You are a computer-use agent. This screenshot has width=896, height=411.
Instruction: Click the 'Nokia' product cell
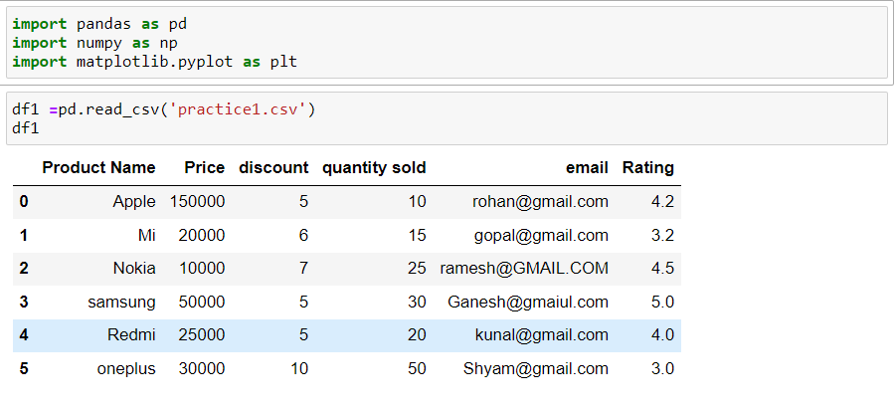(x=134, y=268)
